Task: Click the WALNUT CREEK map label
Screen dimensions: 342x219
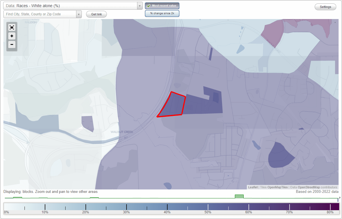Action: pos(122,132)
